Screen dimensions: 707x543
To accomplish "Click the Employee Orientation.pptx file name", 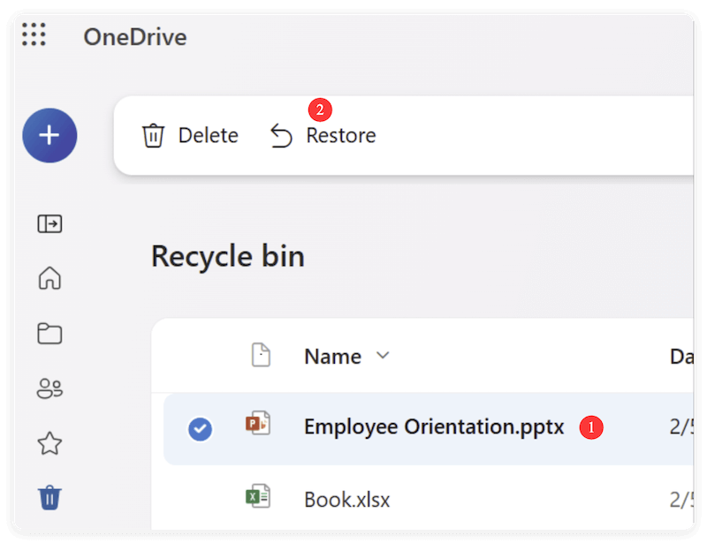I will pyautogui.click(x=433, y=426).
